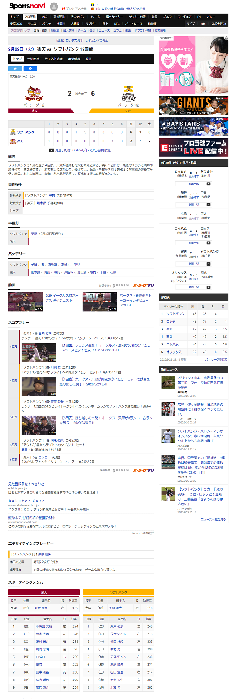Click the Rakuten Eagles team logo

click(34, 93)
